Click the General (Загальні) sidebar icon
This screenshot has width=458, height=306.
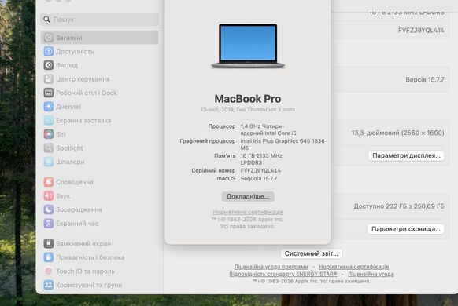tap(49, 38)
